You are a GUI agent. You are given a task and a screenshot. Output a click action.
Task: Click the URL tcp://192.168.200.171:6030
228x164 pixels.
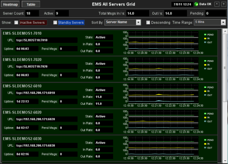coord(47,145)
